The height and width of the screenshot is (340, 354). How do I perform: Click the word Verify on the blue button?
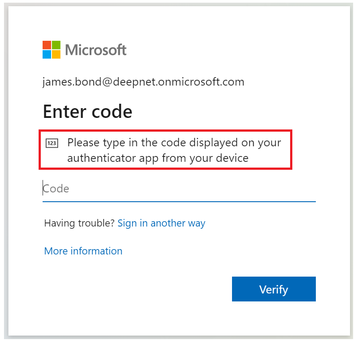(273, 289)
